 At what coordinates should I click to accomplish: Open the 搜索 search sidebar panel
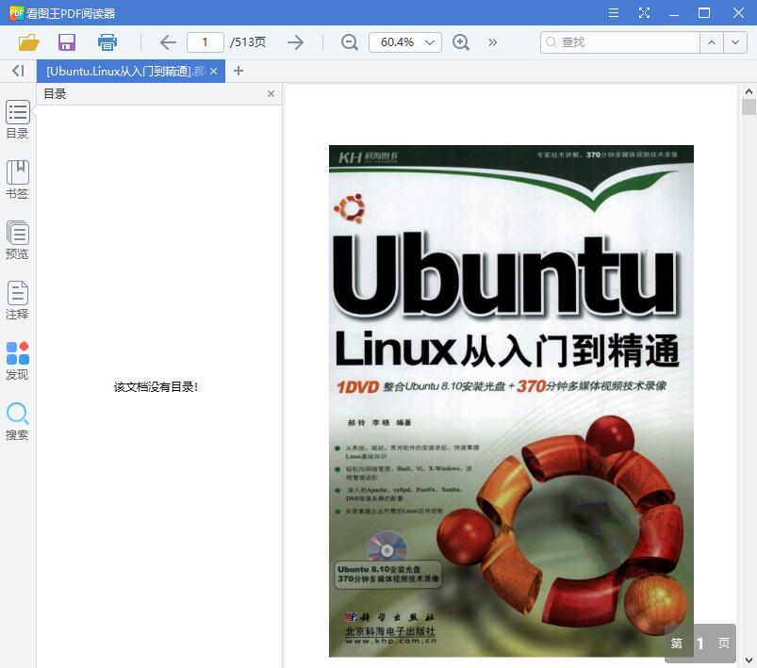17,421
